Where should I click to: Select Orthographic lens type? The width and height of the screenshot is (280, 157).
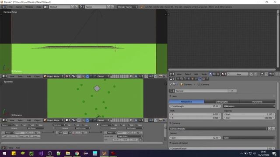point(222,102)
